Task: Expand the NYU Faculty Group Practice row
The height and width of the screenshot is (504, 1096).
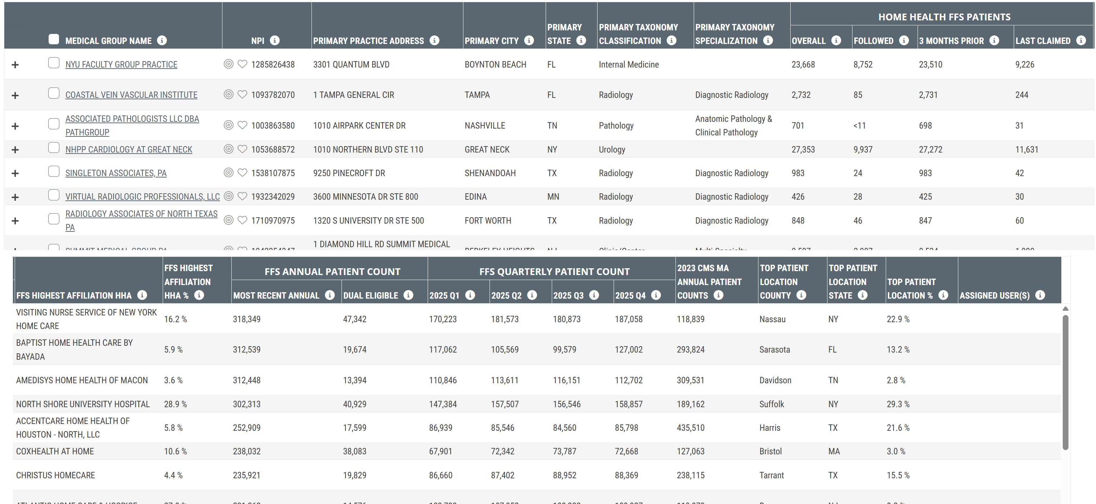Action: 15,65
